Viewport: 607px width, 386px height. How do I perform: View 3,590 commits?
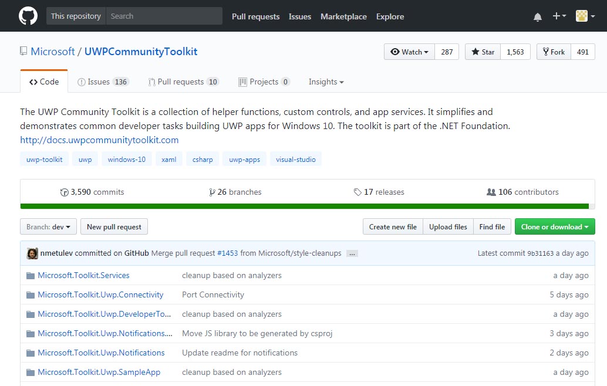(92, 192)
